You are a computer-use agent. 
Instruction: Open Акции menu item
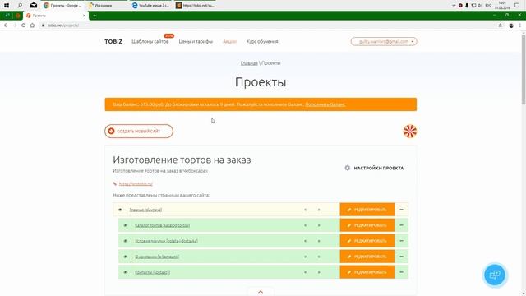(230, 42)
